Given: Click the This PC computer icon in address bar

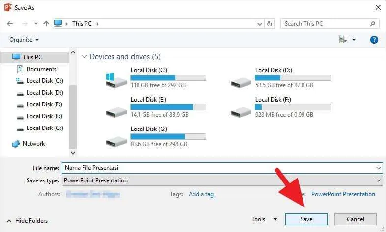Looking at the screenshot, I should click(58, 24).
